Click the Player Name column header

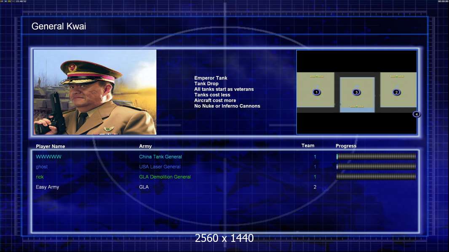(51, 147)
